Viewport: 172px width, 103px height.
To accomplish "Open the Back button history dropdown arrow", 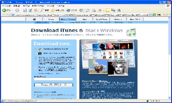I will (12, 10).
